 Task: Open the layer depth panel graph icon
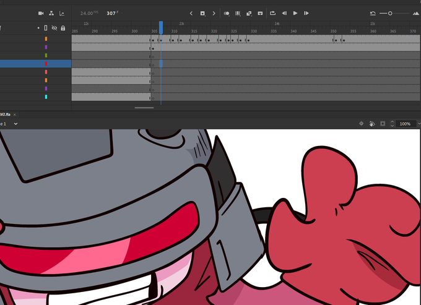tap(62, 13)
